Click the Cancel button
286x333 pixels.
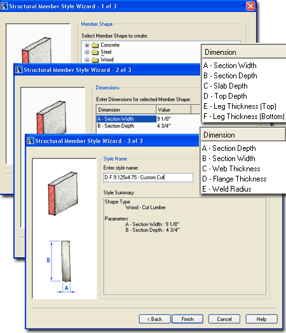pyautogui.click(x=224, y=319)
